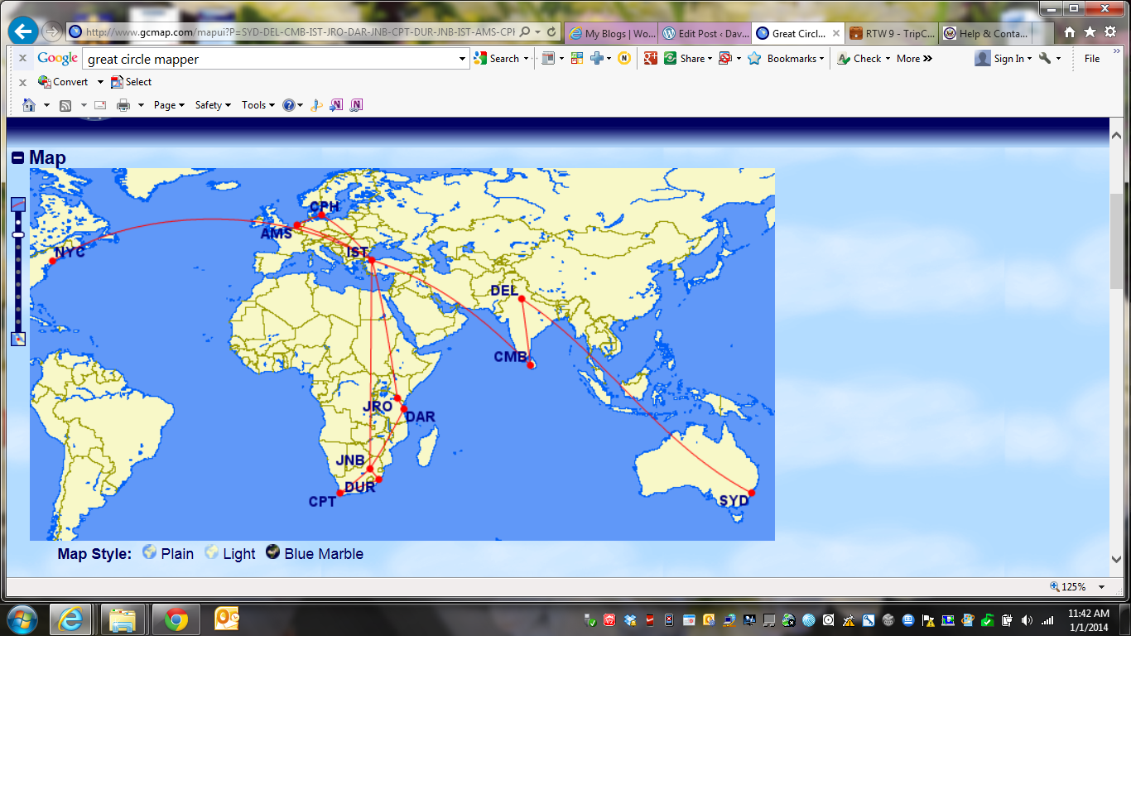Click the RSS feeds icon
The width and height of the screenshot is (1131, 795).
pyautogui.click(x=65, y=105)
